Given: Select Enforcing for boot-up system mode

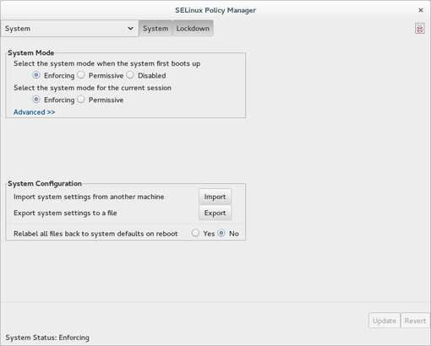Looking at the screenshot, I should pyautogui.click(x=36, y=75).
